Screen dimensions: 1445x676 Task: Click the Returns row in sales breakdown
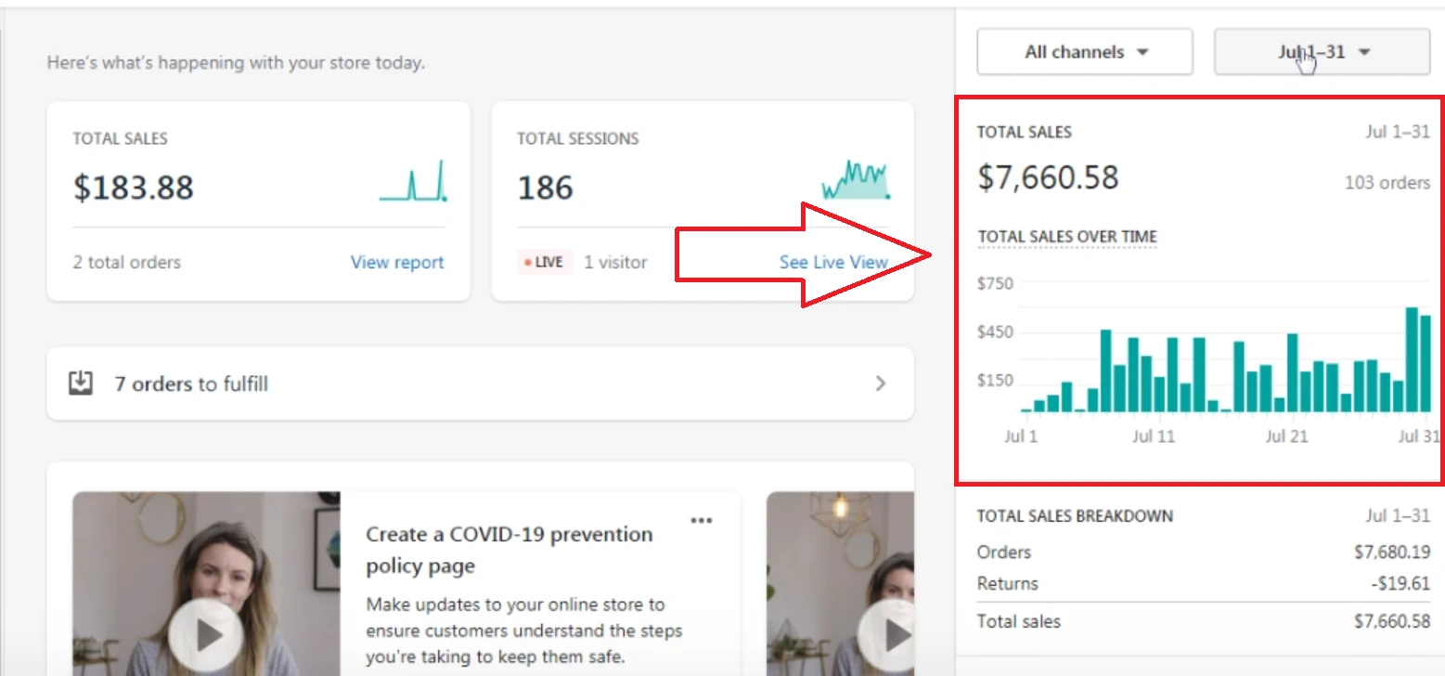click(1203, 584)
